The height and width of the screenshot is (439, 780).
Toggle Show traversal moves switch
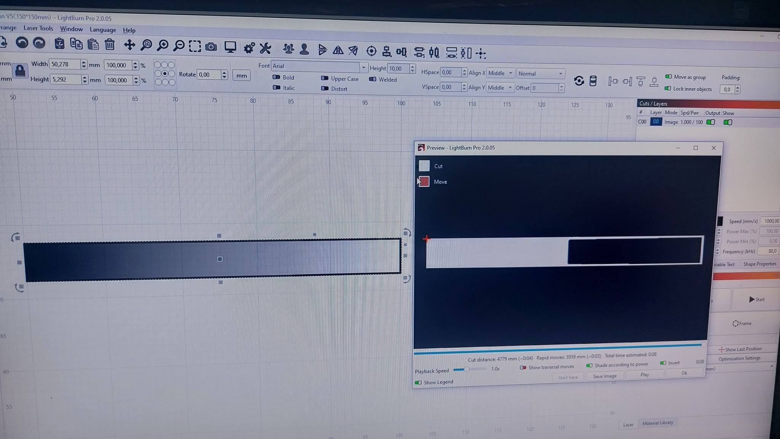pos(523,367)
